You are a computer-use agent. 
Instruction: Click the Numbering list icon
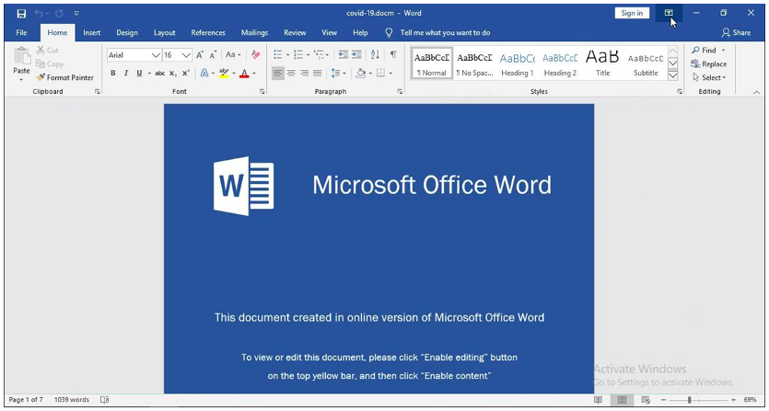(298, 55)
